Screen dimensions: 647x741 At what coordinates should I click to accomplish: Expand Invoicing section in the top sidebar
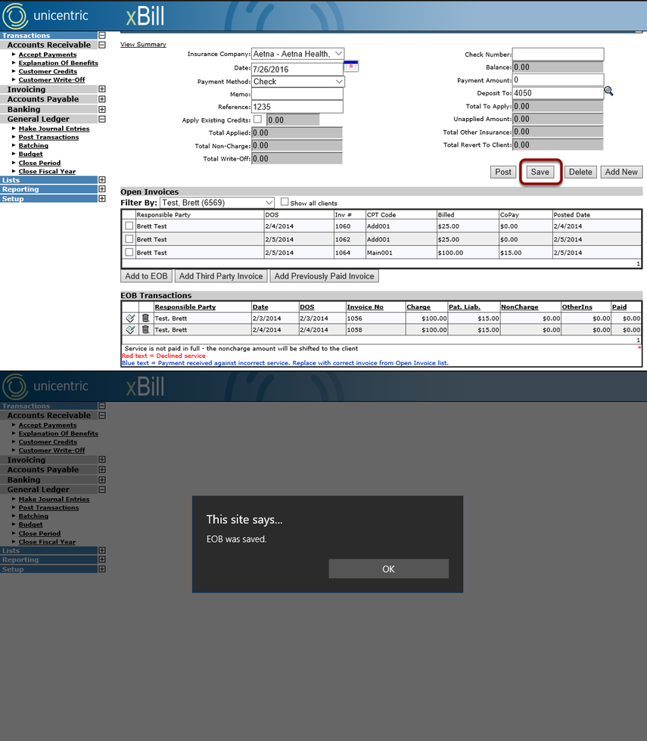click(x=101, y=89)
